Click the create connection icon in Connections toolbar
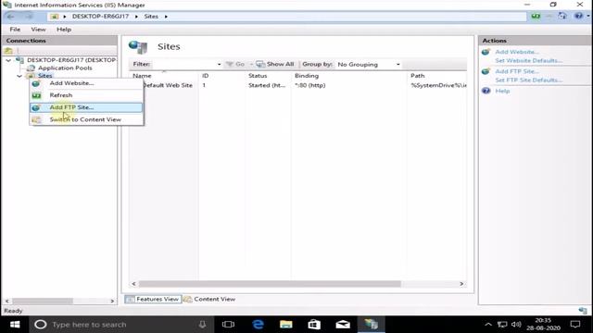This screenshot has width=593, height=333. [x=8, y=51]
